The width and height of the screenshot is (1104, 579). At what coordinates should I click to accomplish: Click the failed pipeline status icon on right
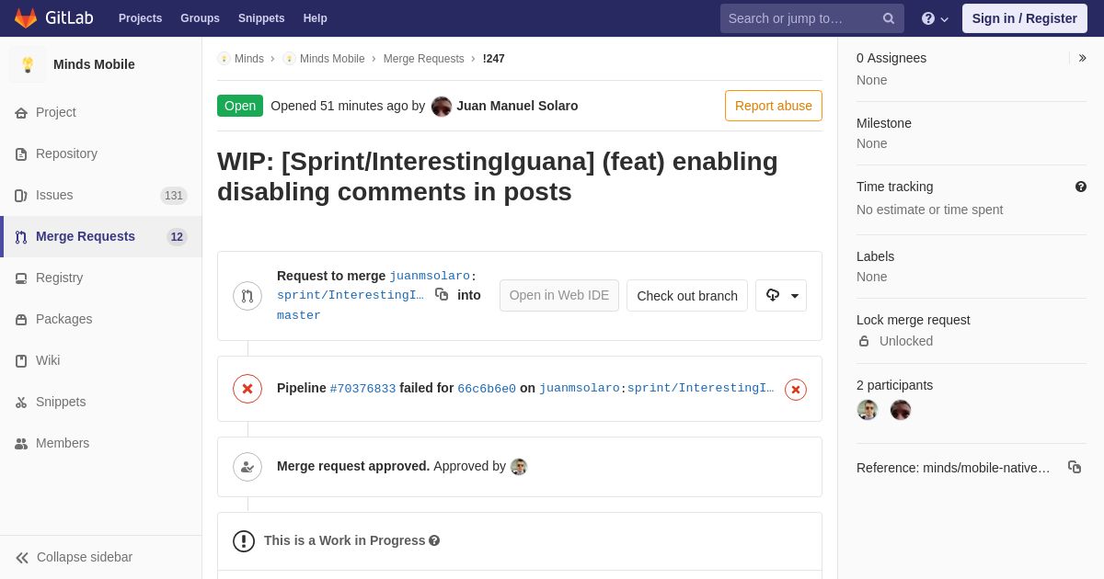(796, 390)
